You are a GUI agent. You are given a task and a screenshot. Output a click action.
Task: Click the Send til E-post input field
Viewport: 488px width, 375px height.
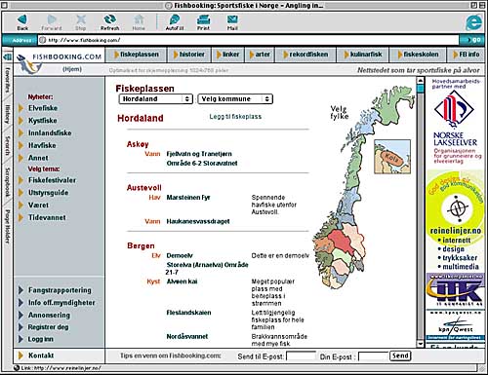pyautogui.click(x=302, y=356)
